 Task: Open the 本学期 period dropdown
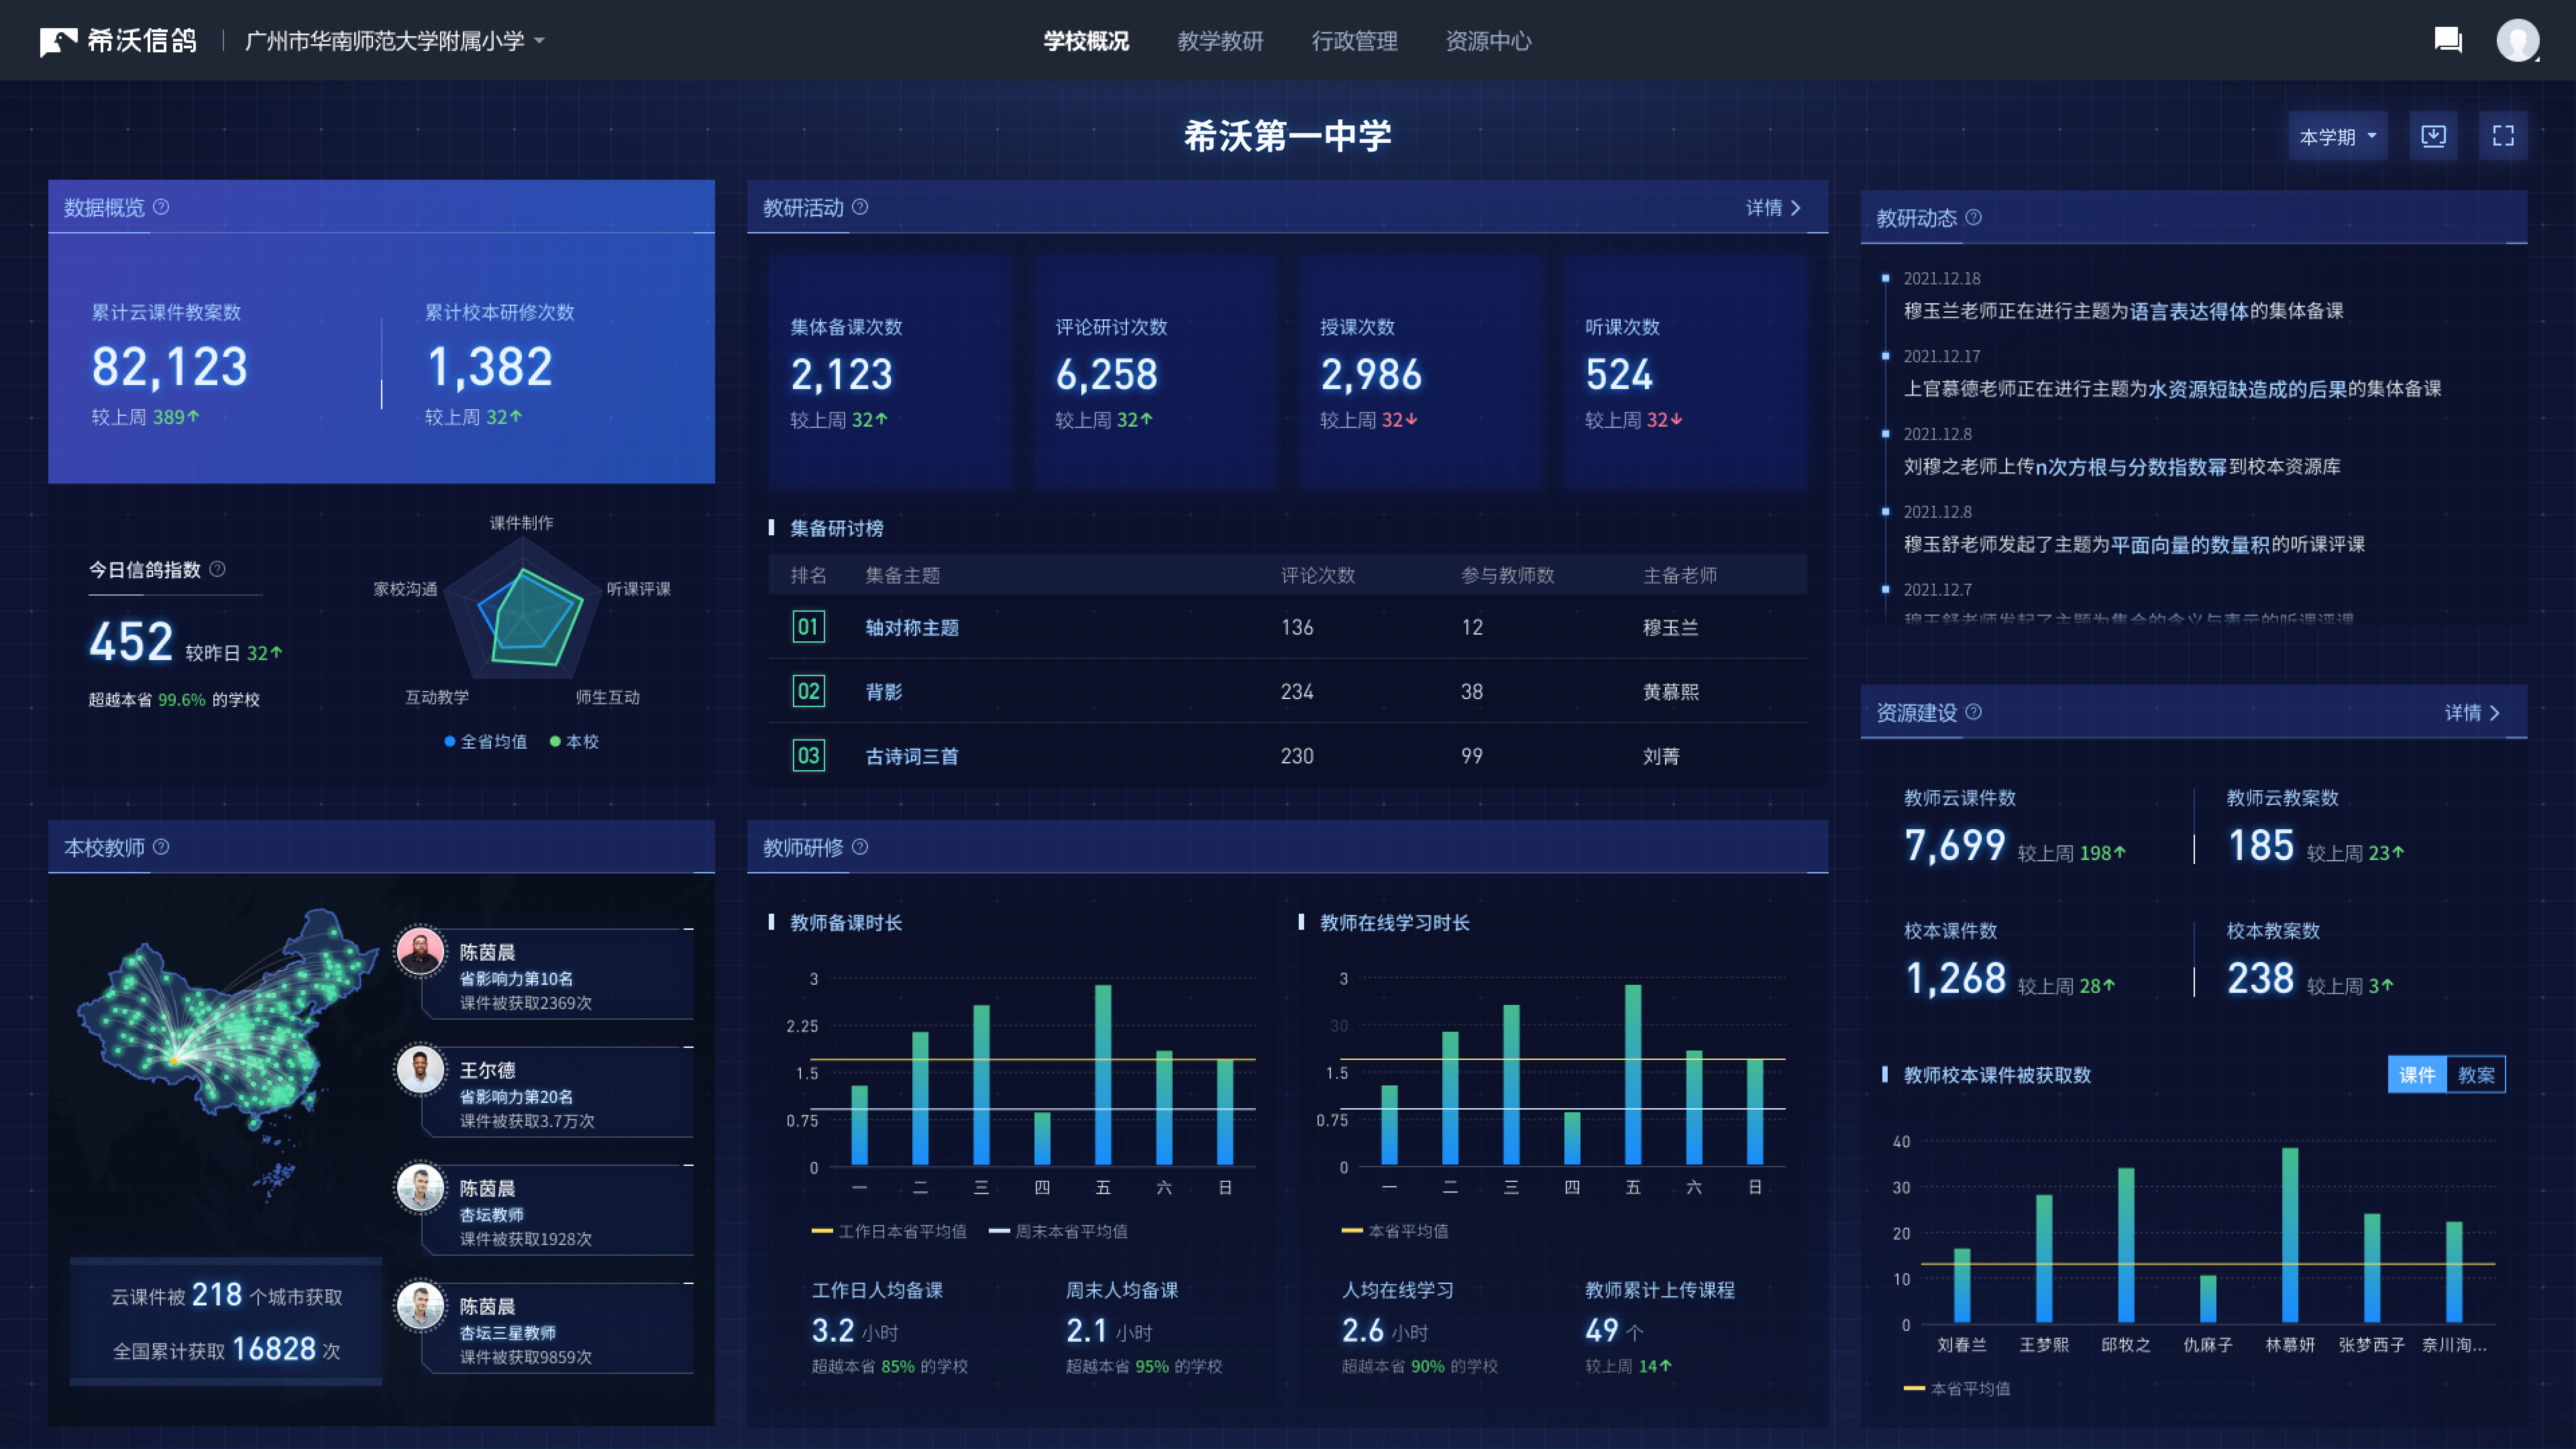coord(2338,136)
